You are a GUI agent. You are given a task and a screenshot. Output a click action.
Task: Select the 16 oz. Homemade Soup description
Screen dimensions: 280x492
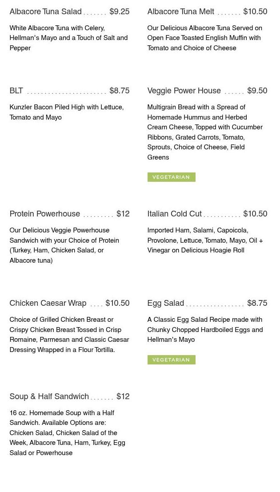point(68,432)
